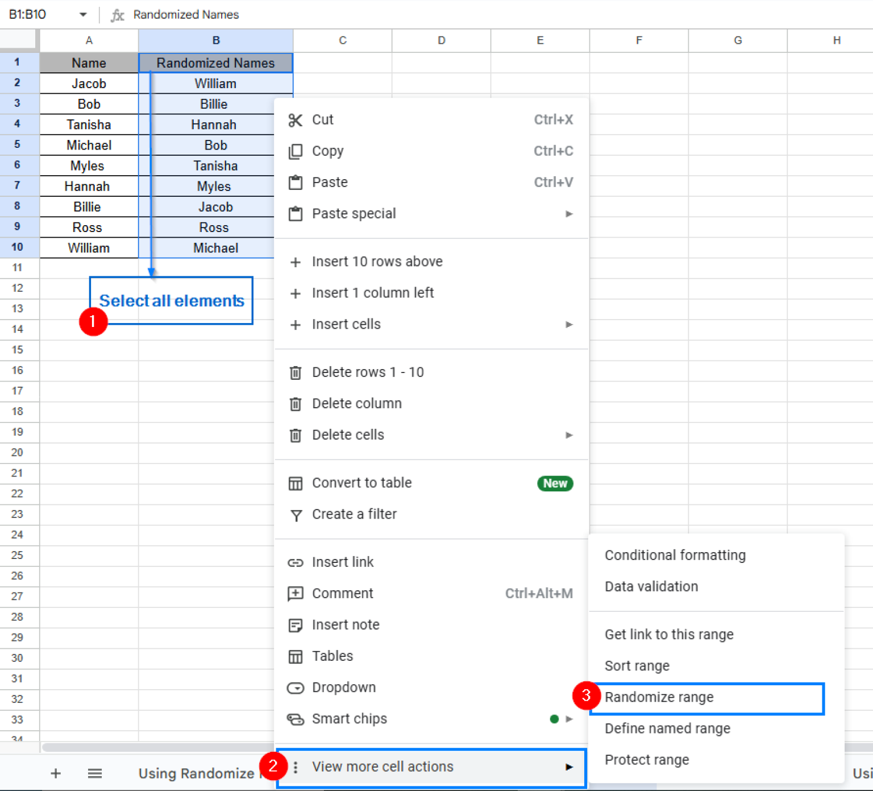Click the Dropdown chip icon
Image resolution: width=873 pixels, height=791 pixels.
tap(296, 688)
